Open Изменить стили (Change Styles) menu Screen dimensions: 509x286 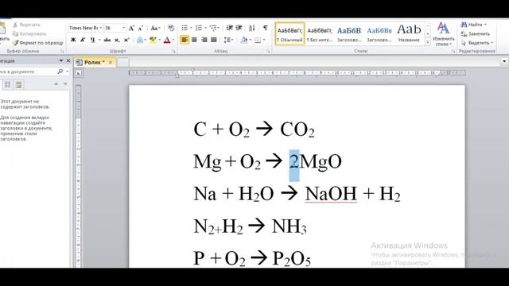click(444, 34)
